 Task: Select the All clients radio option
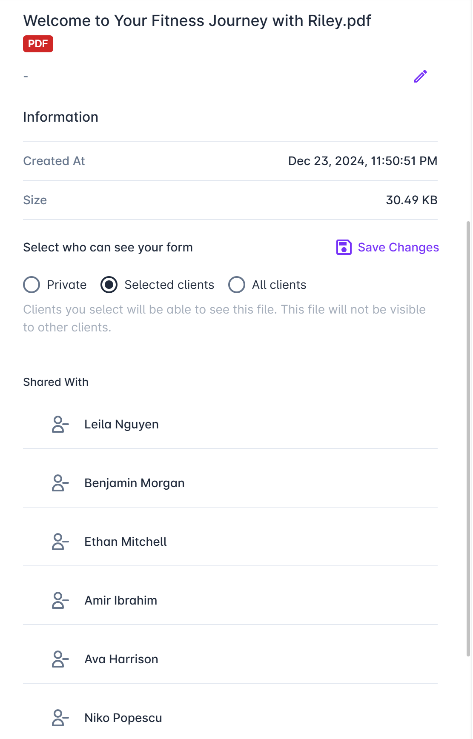point(237,285)
